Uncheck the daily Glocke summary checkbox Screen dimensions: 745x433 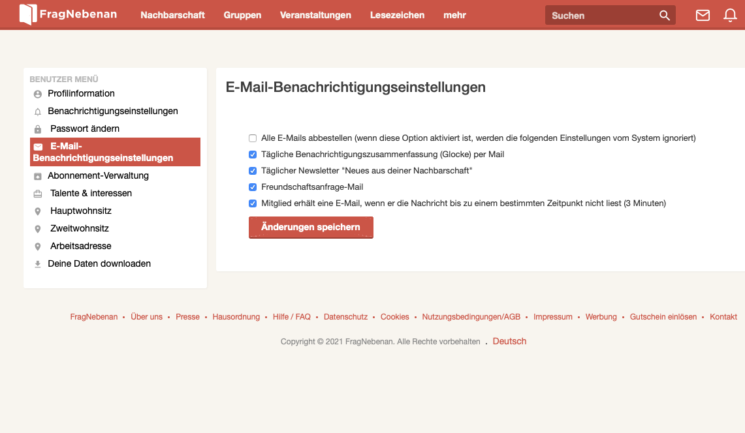coord(253,155)
